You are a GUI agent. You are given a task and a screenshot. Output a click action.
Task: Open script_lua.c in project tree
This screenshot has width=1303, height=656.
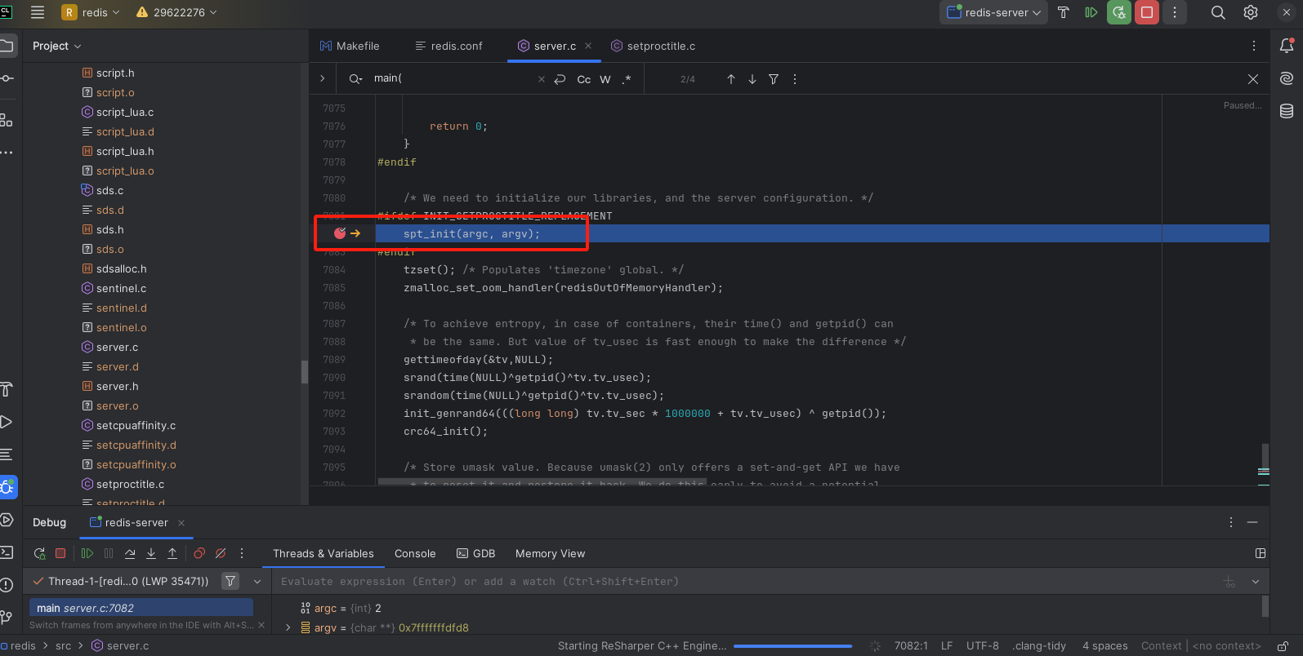[x=124, y=112]
